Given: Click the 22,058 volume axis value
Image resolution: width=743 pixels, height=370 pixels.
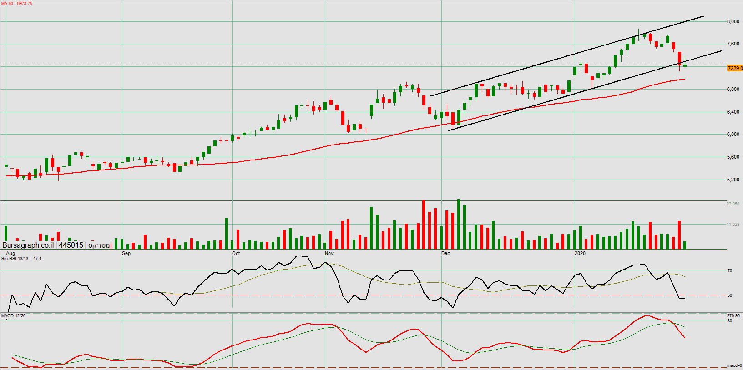Looking at the screenshot, I should click(733, 204).
